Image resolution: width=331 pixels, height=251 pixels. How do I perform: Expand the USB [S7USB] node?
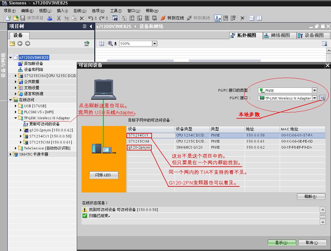(16, 106)
